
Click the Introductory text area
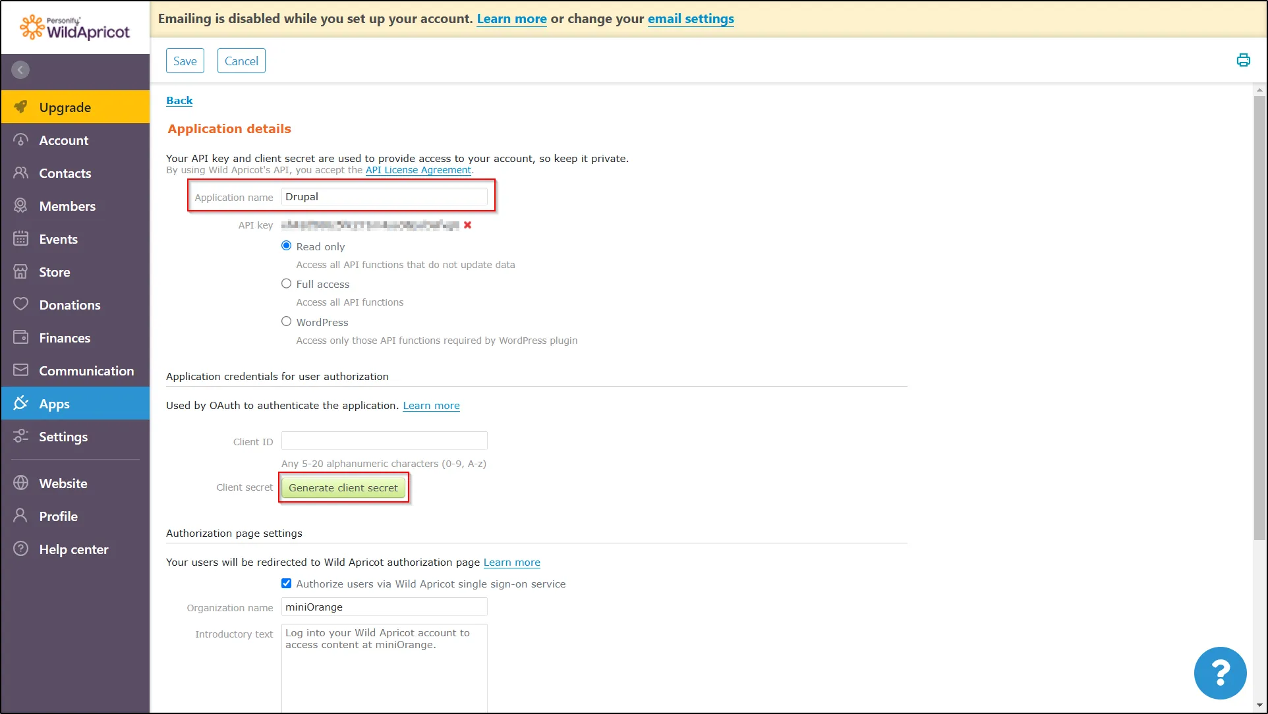point(384,668)
